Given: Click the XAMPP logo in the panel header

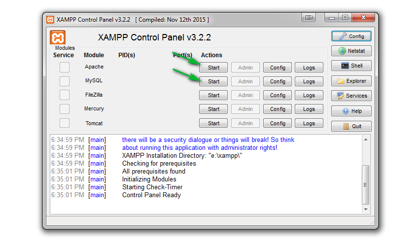Looking at the screenshot, I should [58, 37].
